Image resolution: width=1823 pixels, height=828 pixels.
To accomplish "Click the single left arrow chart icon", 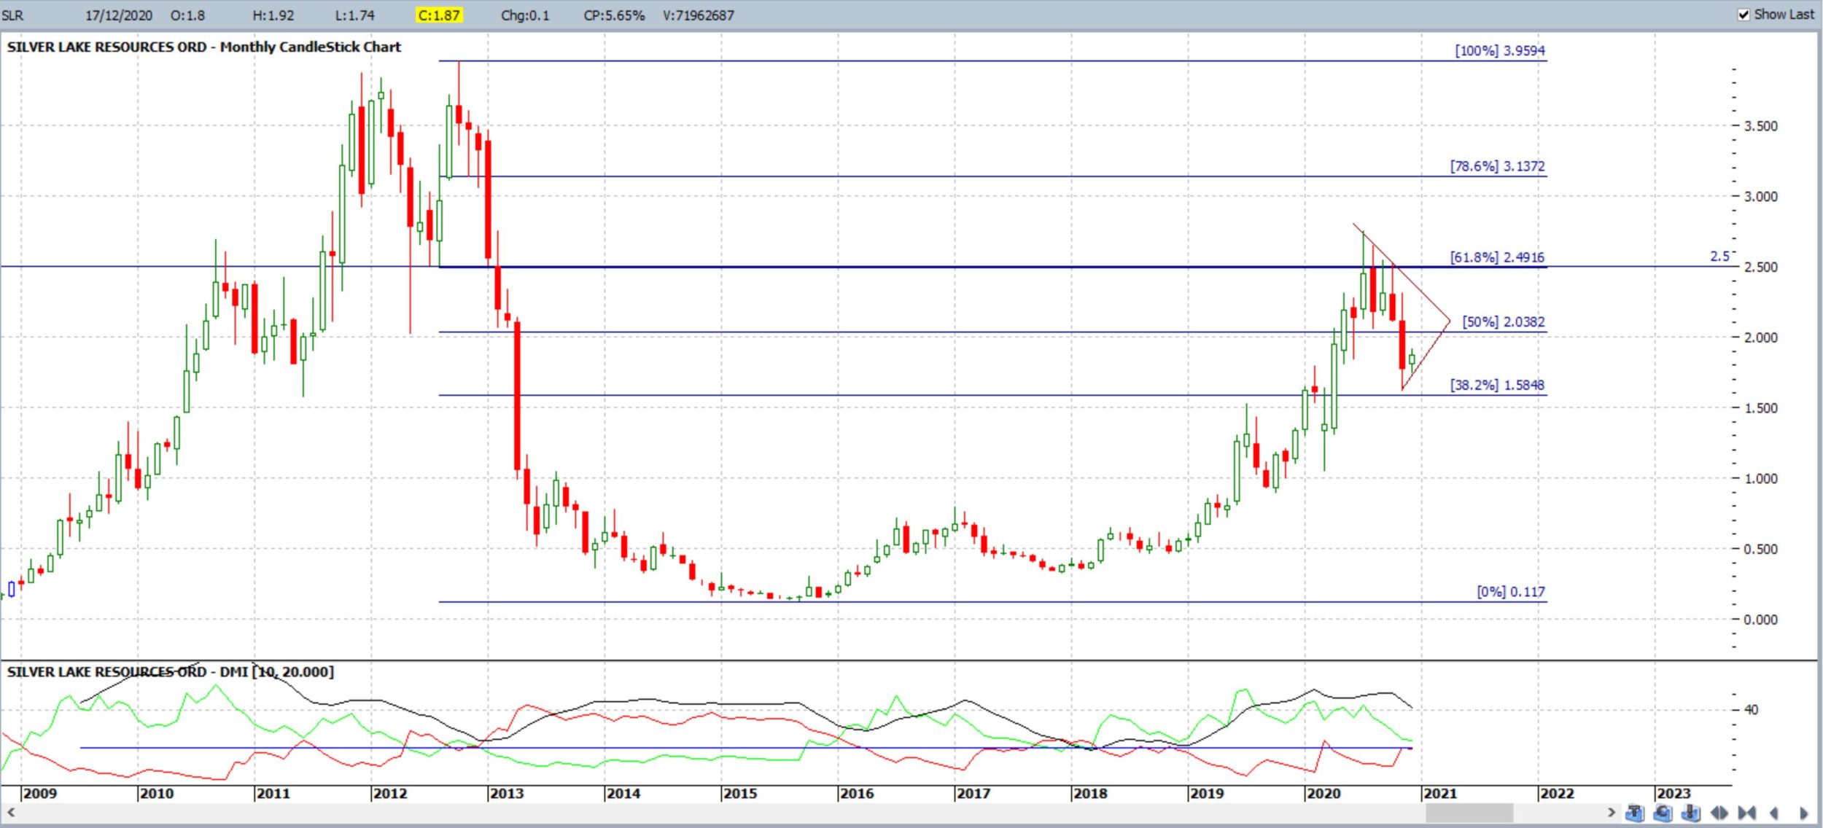I will 1774,813.
